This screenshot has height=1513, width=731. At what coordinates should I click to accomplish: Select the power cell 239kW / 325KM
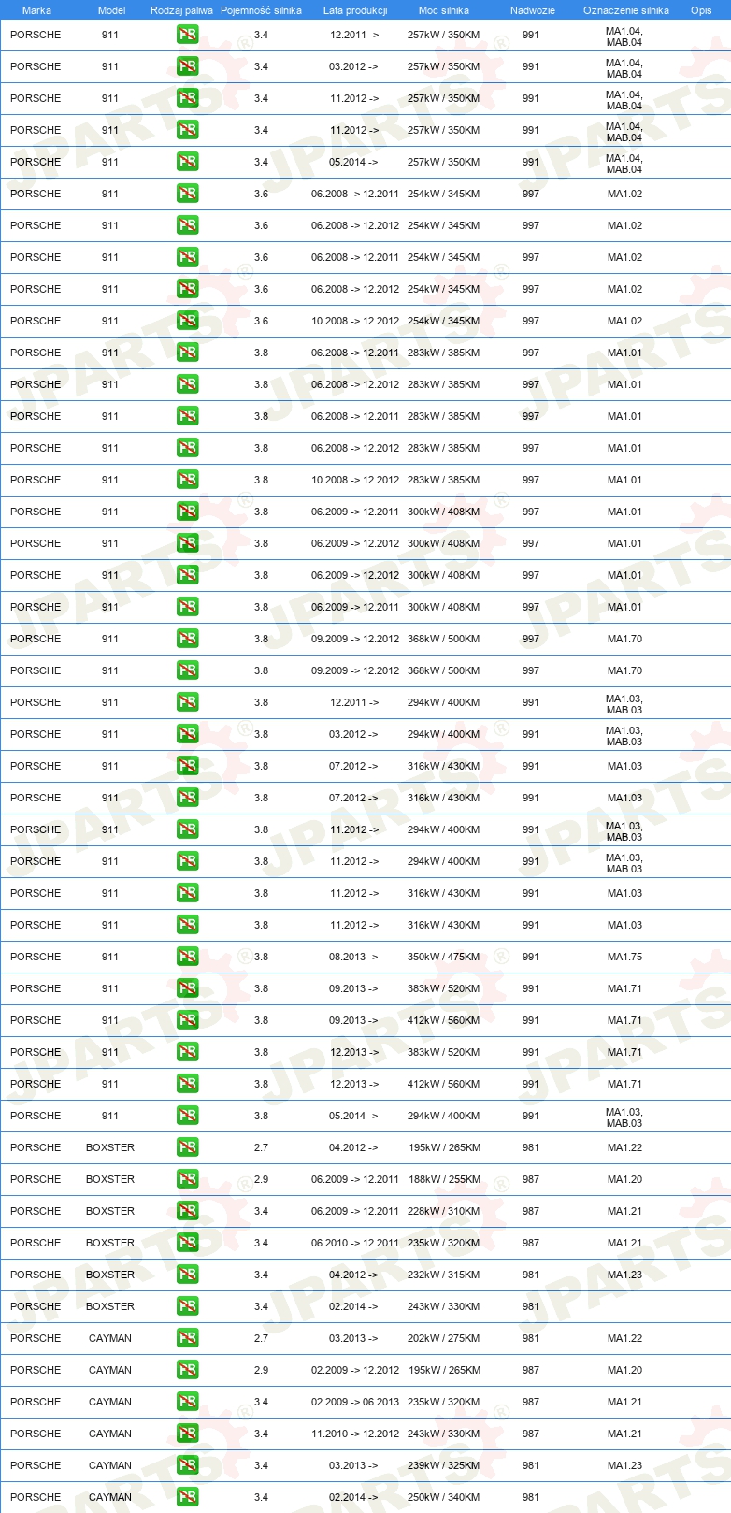point(443,1465)
